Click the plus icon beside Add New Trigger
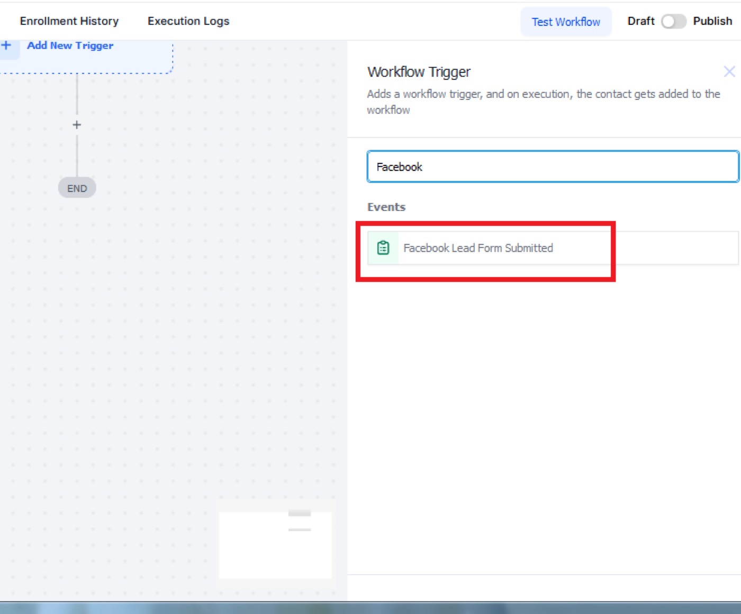 [6, 45]
